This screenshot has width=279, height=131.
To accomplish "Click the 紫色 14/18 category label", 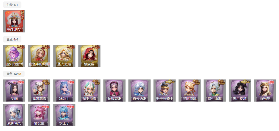I will [14, 74].
